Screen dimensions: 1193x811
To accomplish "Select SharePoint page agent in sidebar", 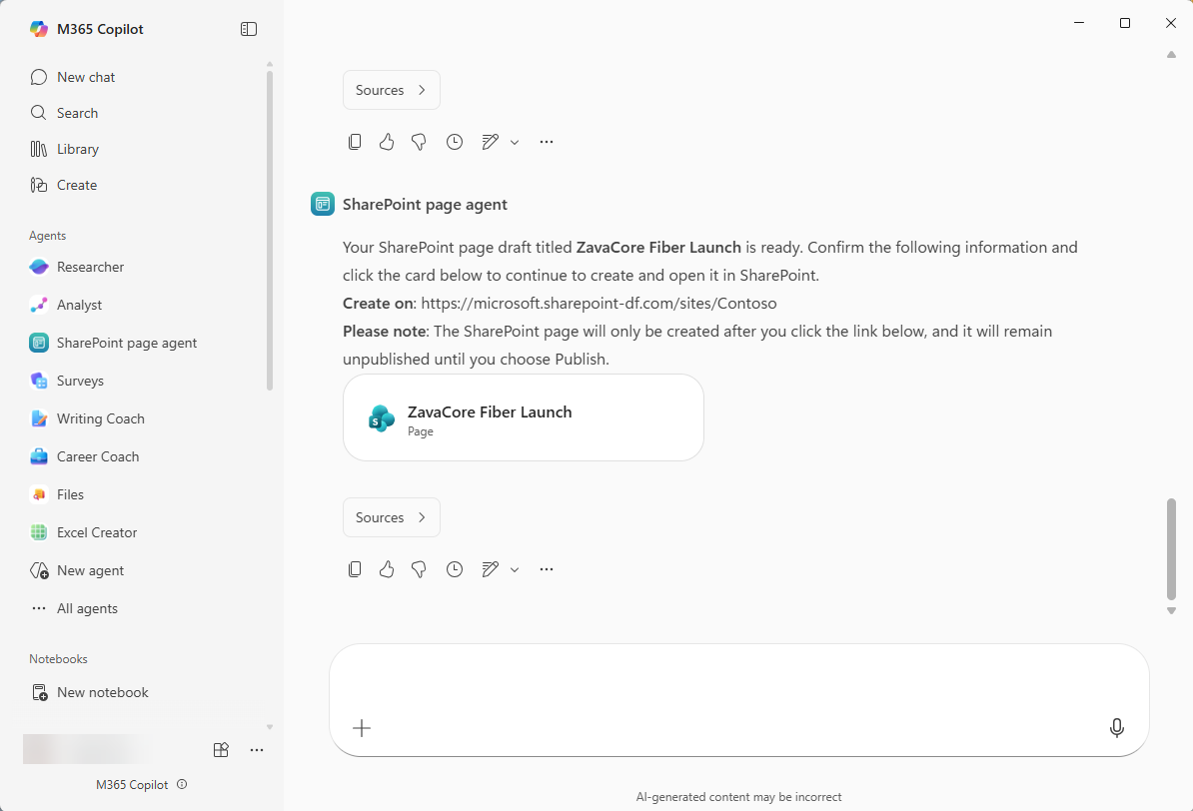I will tap(127, 343).
